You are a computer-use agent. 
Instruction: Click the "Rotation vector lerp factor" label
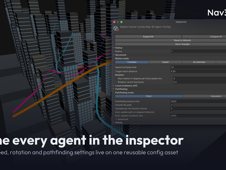pyautogui.click(x=131, y=82)
